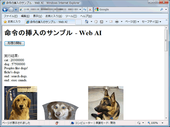Click the 処理の開始 button
The image size is (170, 127).
click(15, 43)
